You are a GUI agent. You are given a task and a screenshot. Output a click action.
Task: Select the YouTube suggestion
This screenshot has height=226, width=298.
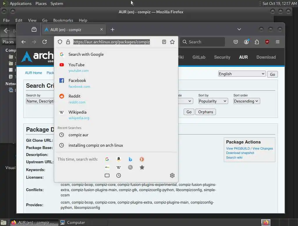(116, 68)
